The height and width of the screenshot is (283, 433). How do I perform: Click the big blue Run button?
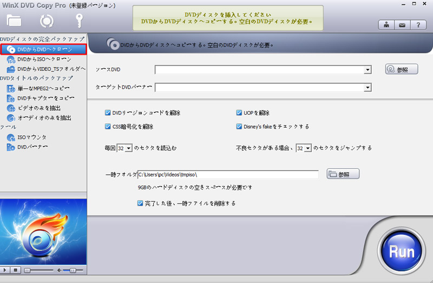402,251
